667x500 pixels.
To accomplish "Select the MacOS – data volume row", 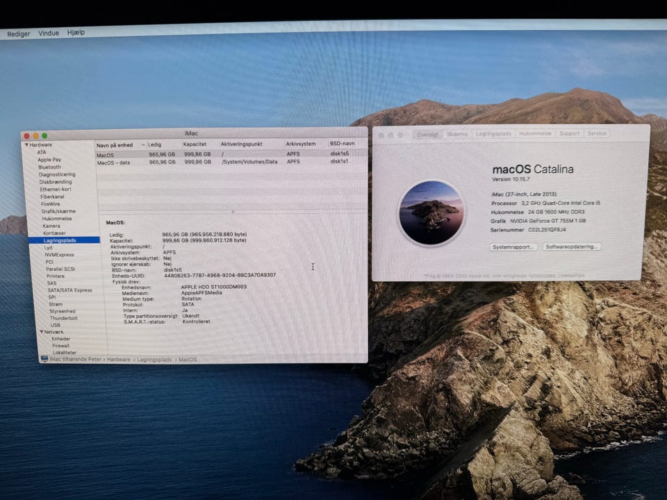I will coord(231,162).
